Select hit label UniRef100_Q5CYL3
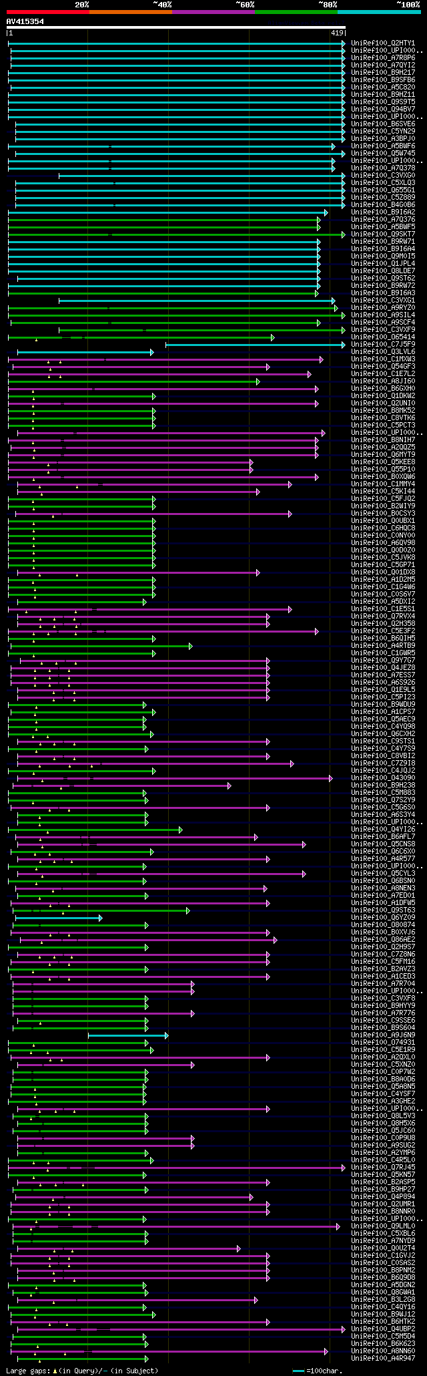 tap(383, 873)
